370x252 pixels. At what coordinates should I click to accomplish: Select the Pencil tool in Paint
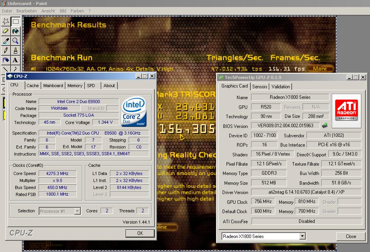pyautogui.click(x=6, y=51)
